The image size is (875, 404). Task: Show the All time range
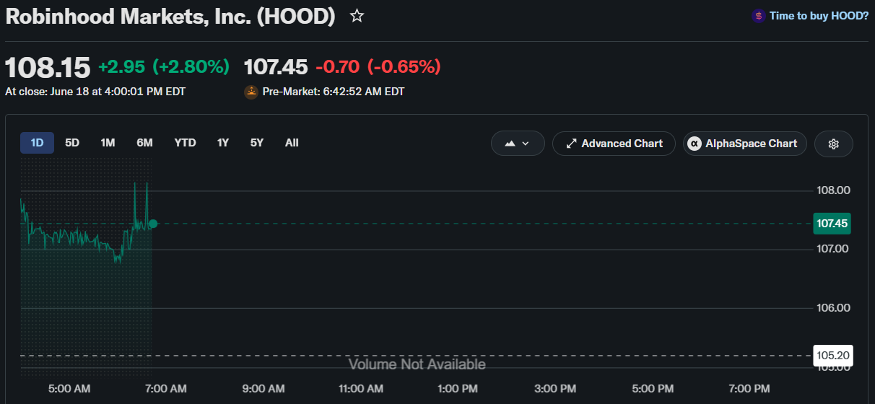point(292,143)
